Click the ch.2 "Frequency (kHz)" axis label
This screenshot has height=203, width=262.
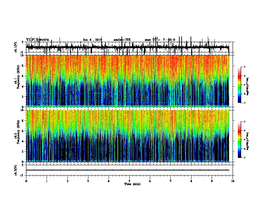click(18, 132)
